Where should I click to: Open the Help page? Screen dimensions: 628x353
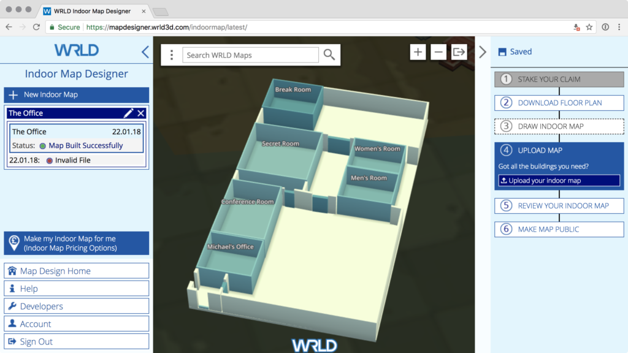click(77, 289)
